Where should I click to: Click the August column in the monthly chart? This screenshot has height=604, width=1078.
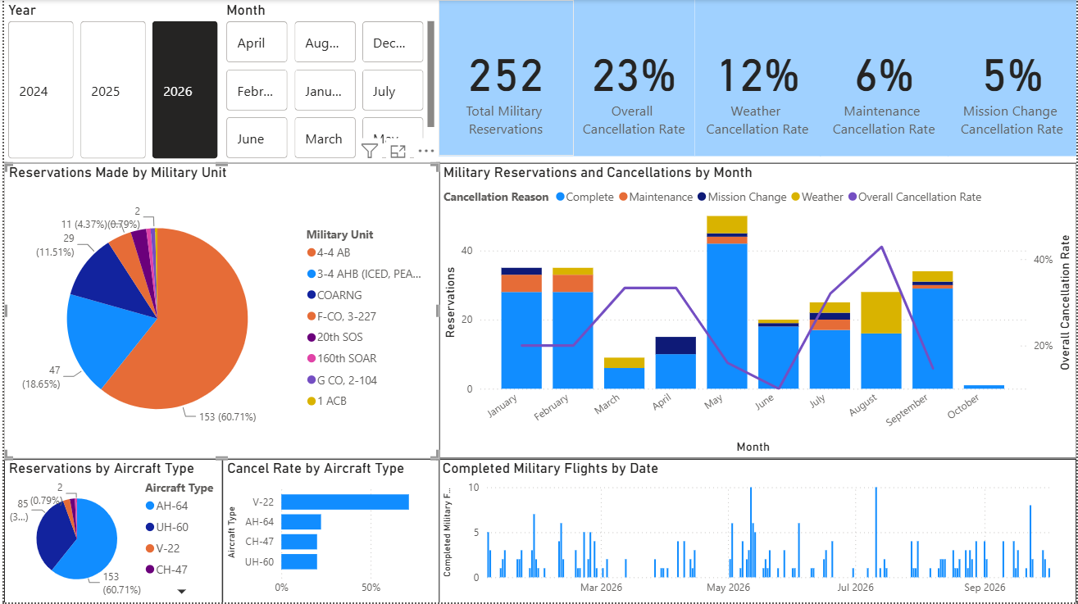click(x=881, y=340)
